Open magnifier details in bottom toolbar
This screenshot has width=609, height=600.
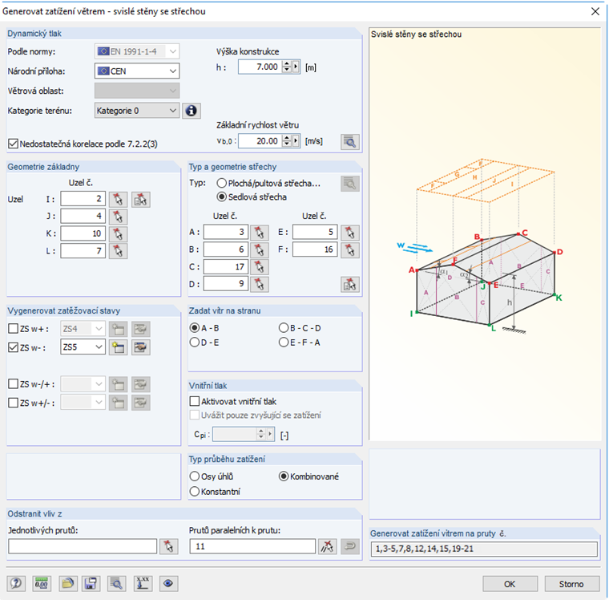coord(116,583)
